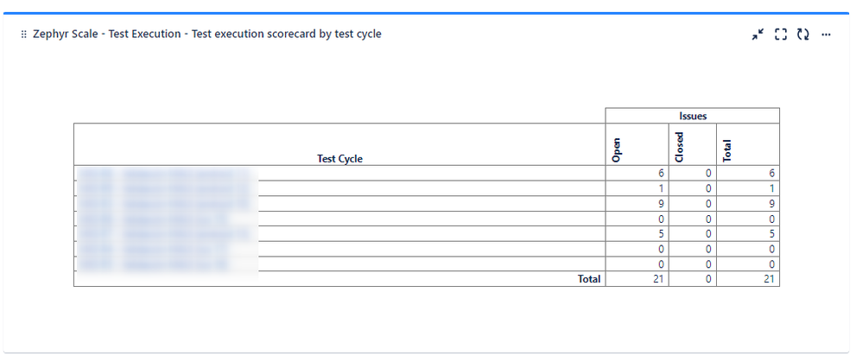Screen dimensions: 862x362
Task: Refresh the Zephyr Scale gadget
Action: pos(803,35)
